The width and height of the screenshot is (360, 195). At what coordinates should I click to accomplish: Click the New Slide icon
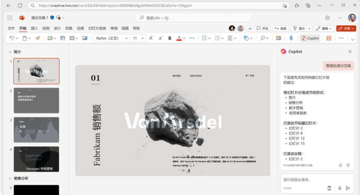click(x=50, y=38)
